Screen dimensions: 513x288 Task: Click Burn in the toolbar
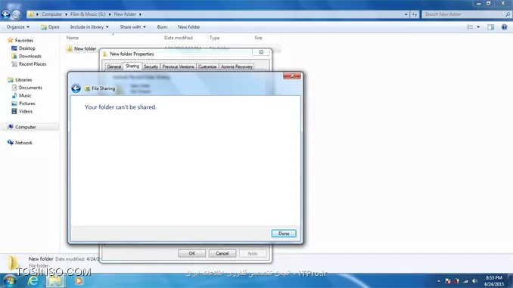point(162,26)
